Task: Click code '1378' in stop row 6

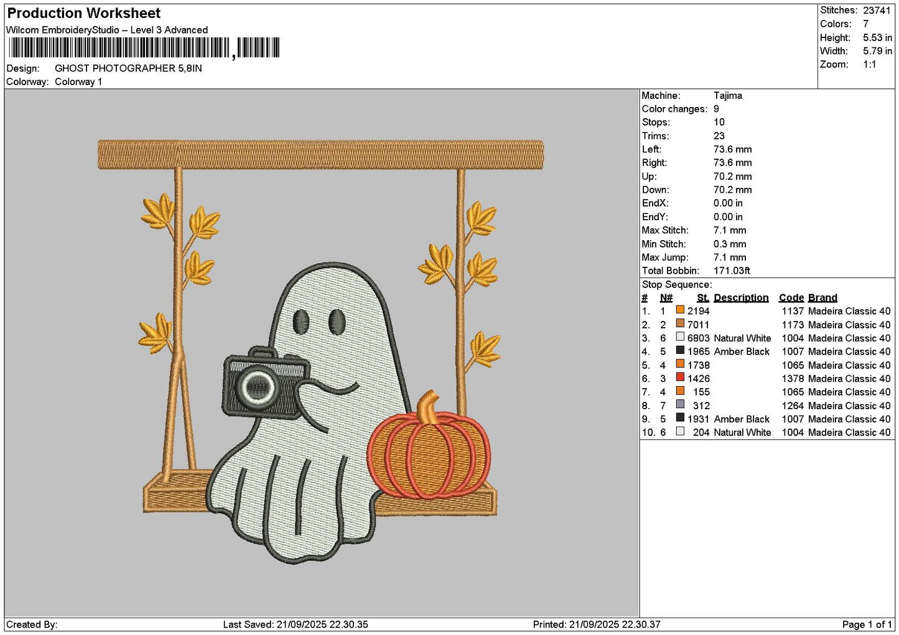Action: 793,379
